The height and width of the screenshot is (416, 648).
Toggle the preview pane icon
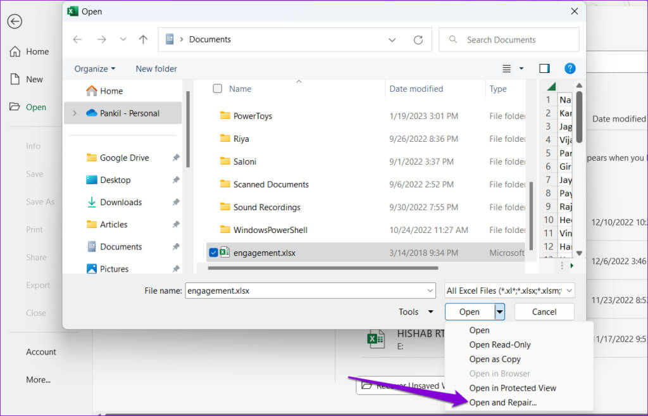coord(544,68)
